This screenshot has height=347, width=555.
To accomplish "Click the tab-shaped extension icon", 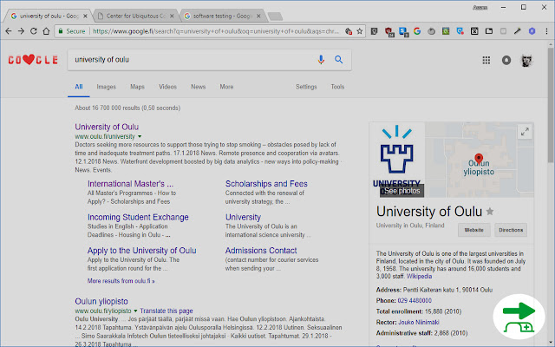I will pos(489,31).
